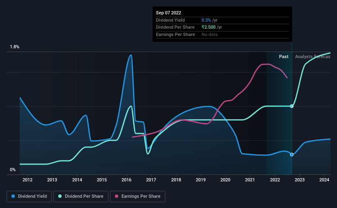337x208 pixels.
Task: Click the ₹2.500 Dividend Per Share value
Action: (x=209, y=27)
